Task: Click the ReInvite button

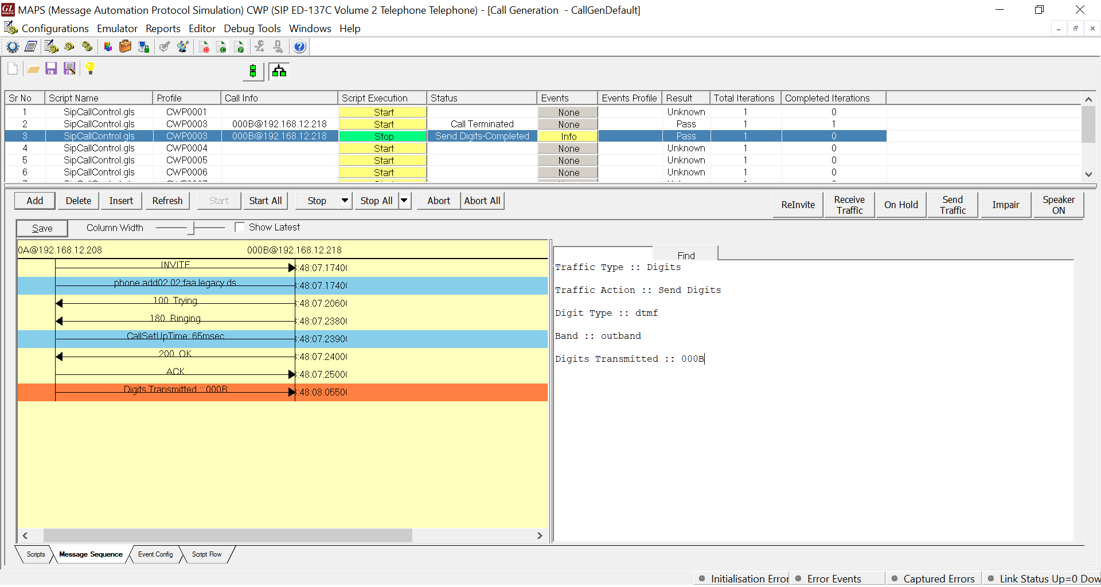Action: [798, 205]
